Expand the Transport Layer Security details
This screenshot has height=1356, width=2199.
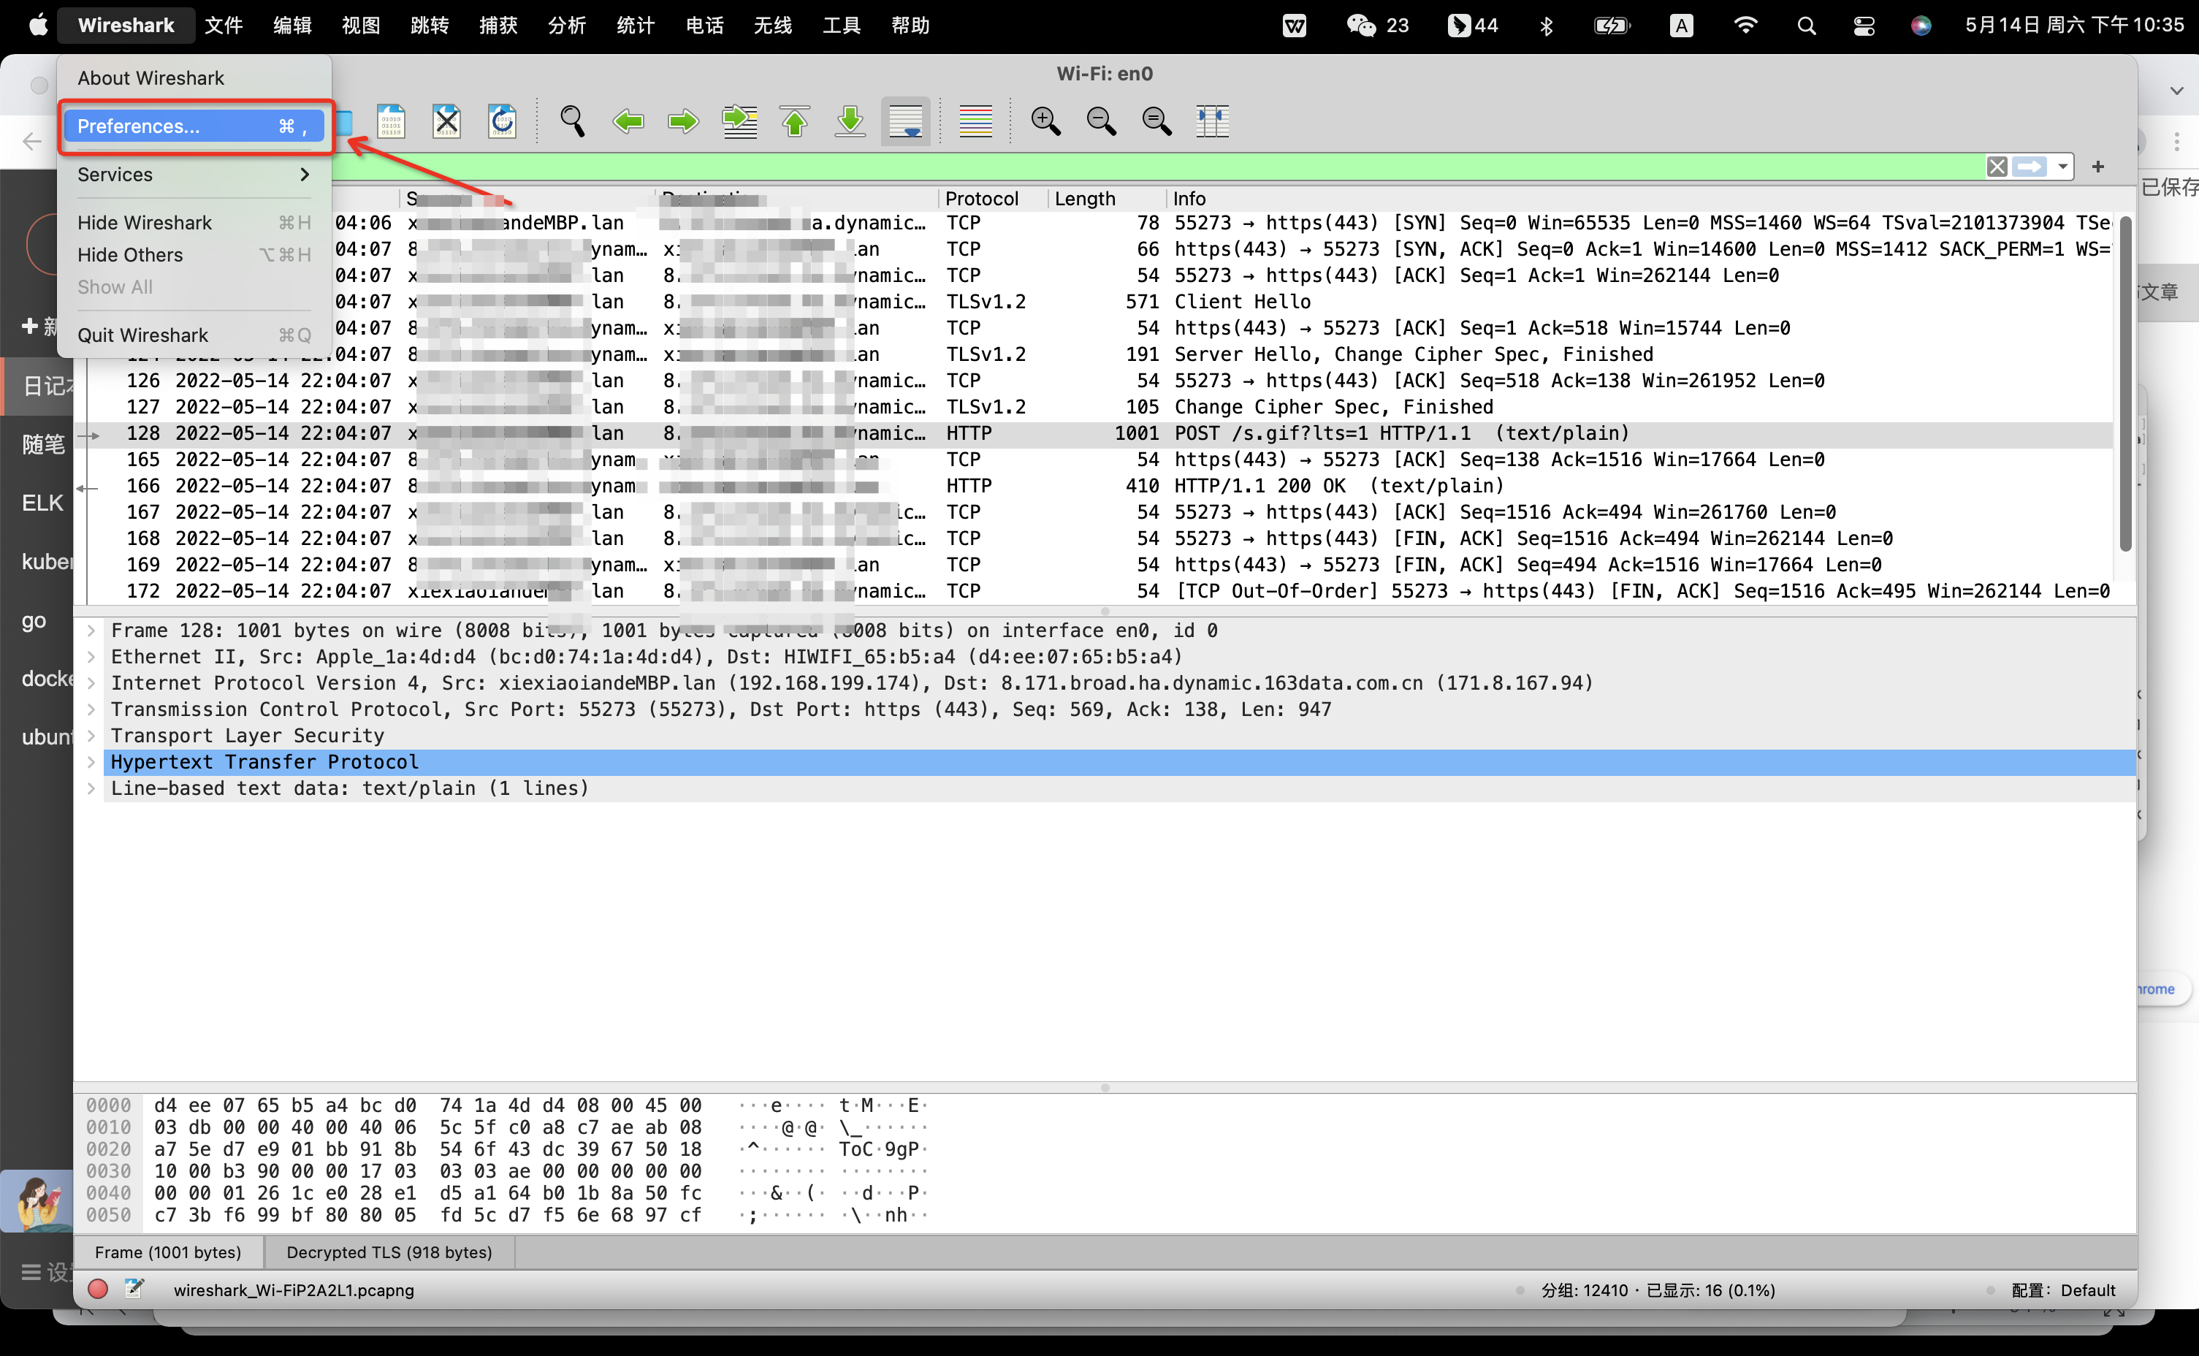point(90,736)
